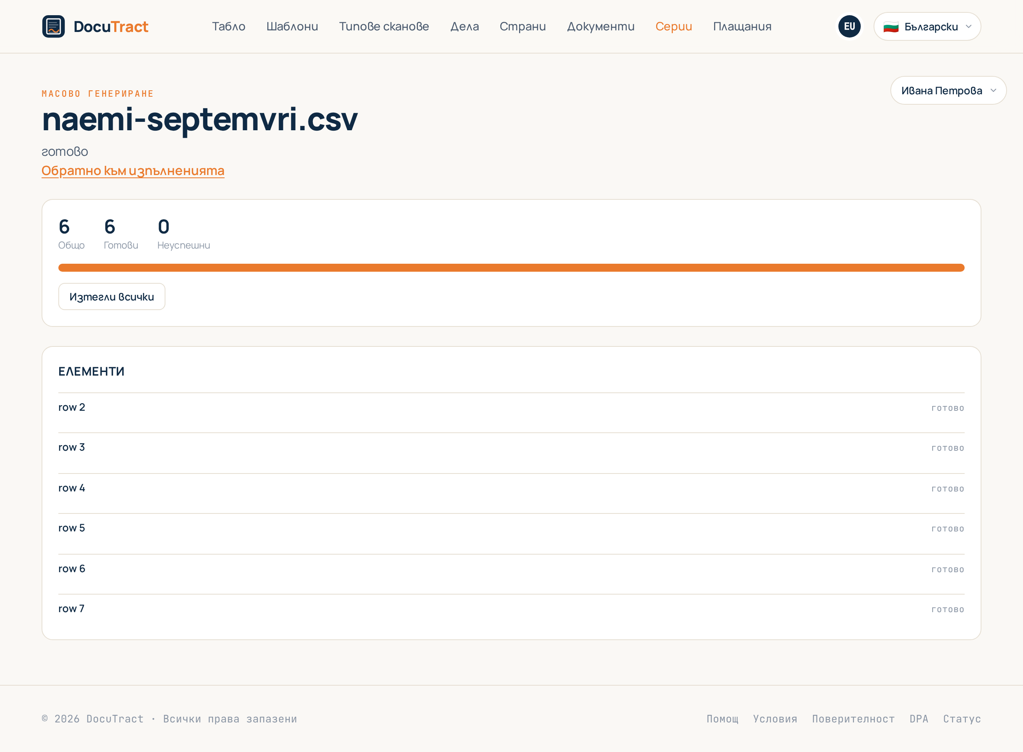Open the Статус footer link
This screenshot has width=1023, height=752.
(x=962, y=719)
